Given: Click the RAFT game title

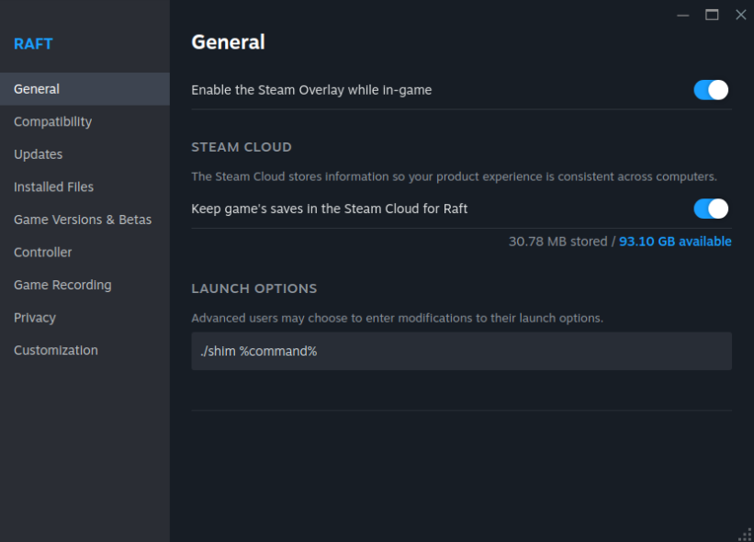Looking at the screenshot, I should (x=33, y=44).
